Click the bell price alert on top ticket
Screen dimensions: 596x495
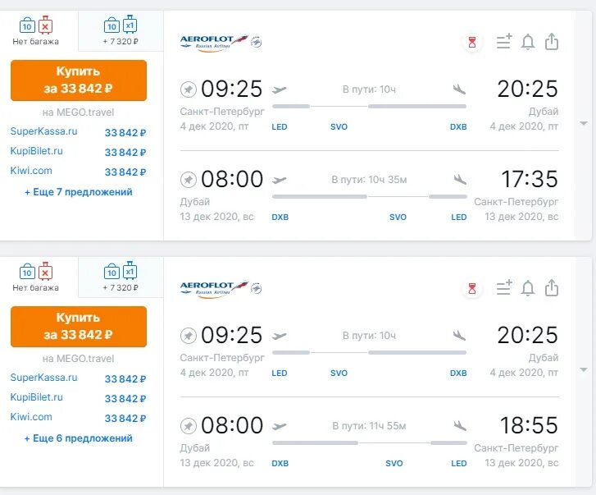(528, 42)
